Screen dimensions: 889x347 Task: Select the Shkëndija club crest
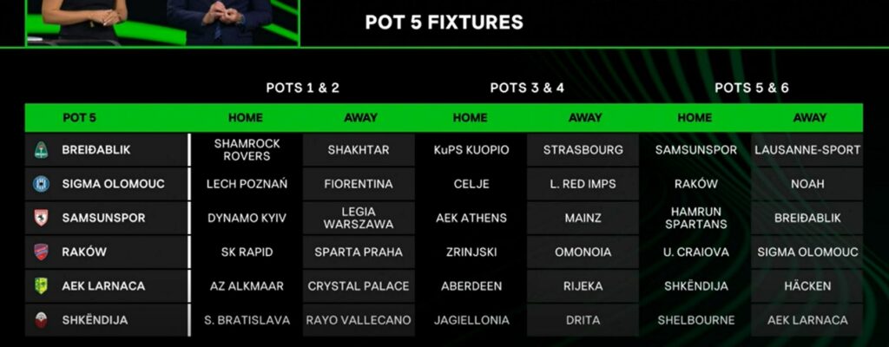[x=40, y=320]
